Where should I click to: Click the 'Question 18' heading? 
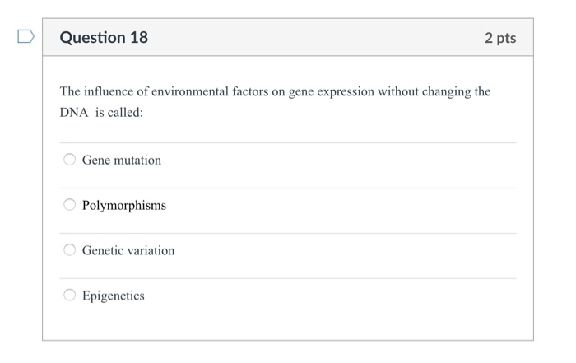tap(105, 38)
